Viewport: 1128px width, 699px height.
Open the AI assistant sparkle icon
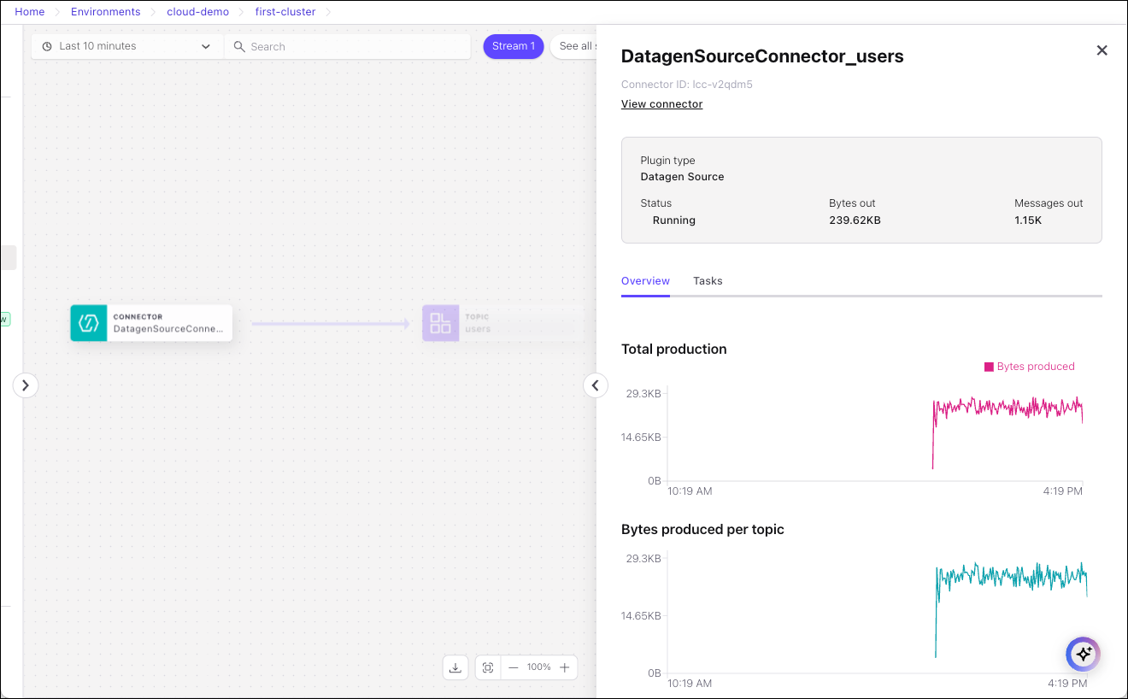(1084, 654)
